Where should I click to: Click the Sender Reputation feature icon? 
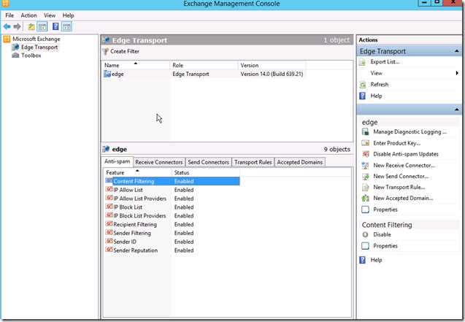(x=109, y=250)
